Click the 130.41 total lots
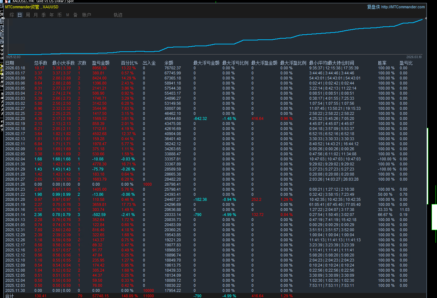Image resolution: width=437 pixels, height=298 pixels. 40,296
